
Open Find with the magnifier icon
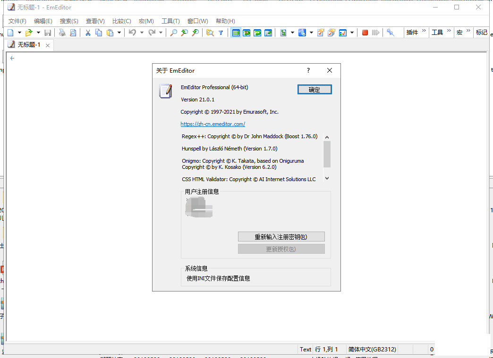[174, 33]
